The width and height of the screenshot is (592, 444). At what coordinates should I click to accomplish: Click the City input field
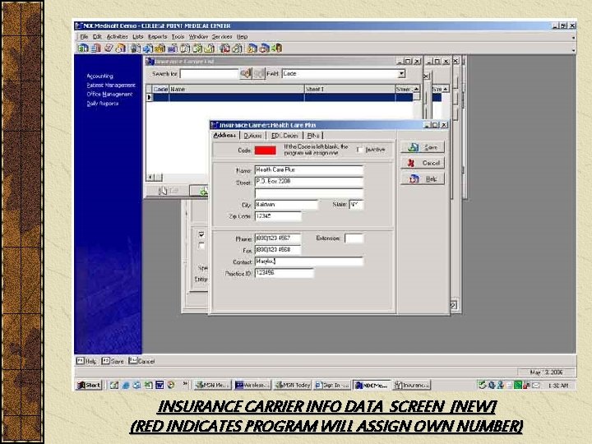(287, 205)
